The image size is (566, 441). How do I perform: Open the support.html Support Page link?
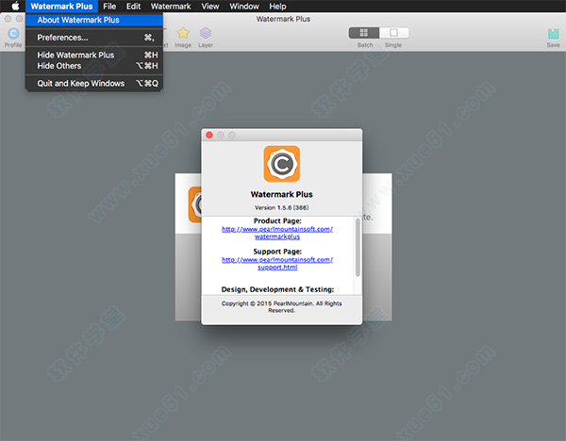[277, 263]
